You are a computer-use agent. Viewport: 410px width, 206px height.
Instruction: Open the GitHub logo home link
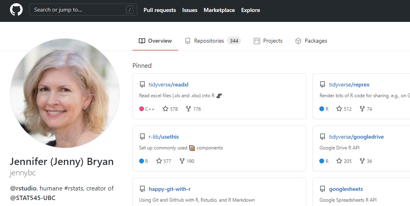16,10
